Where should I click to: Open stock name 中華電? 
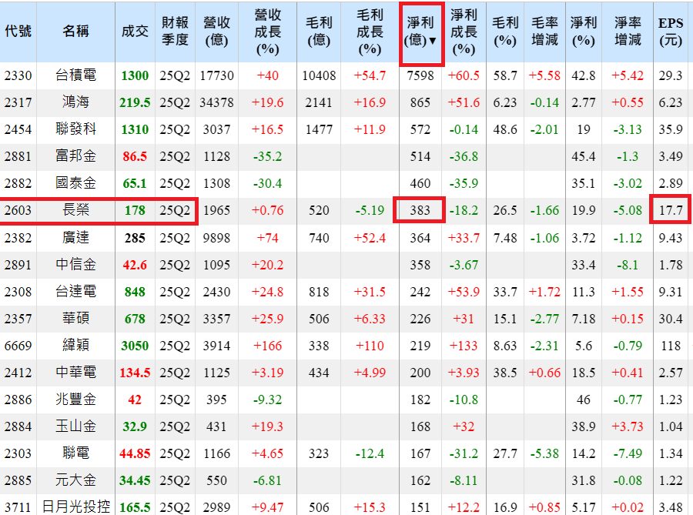point(75,373)
